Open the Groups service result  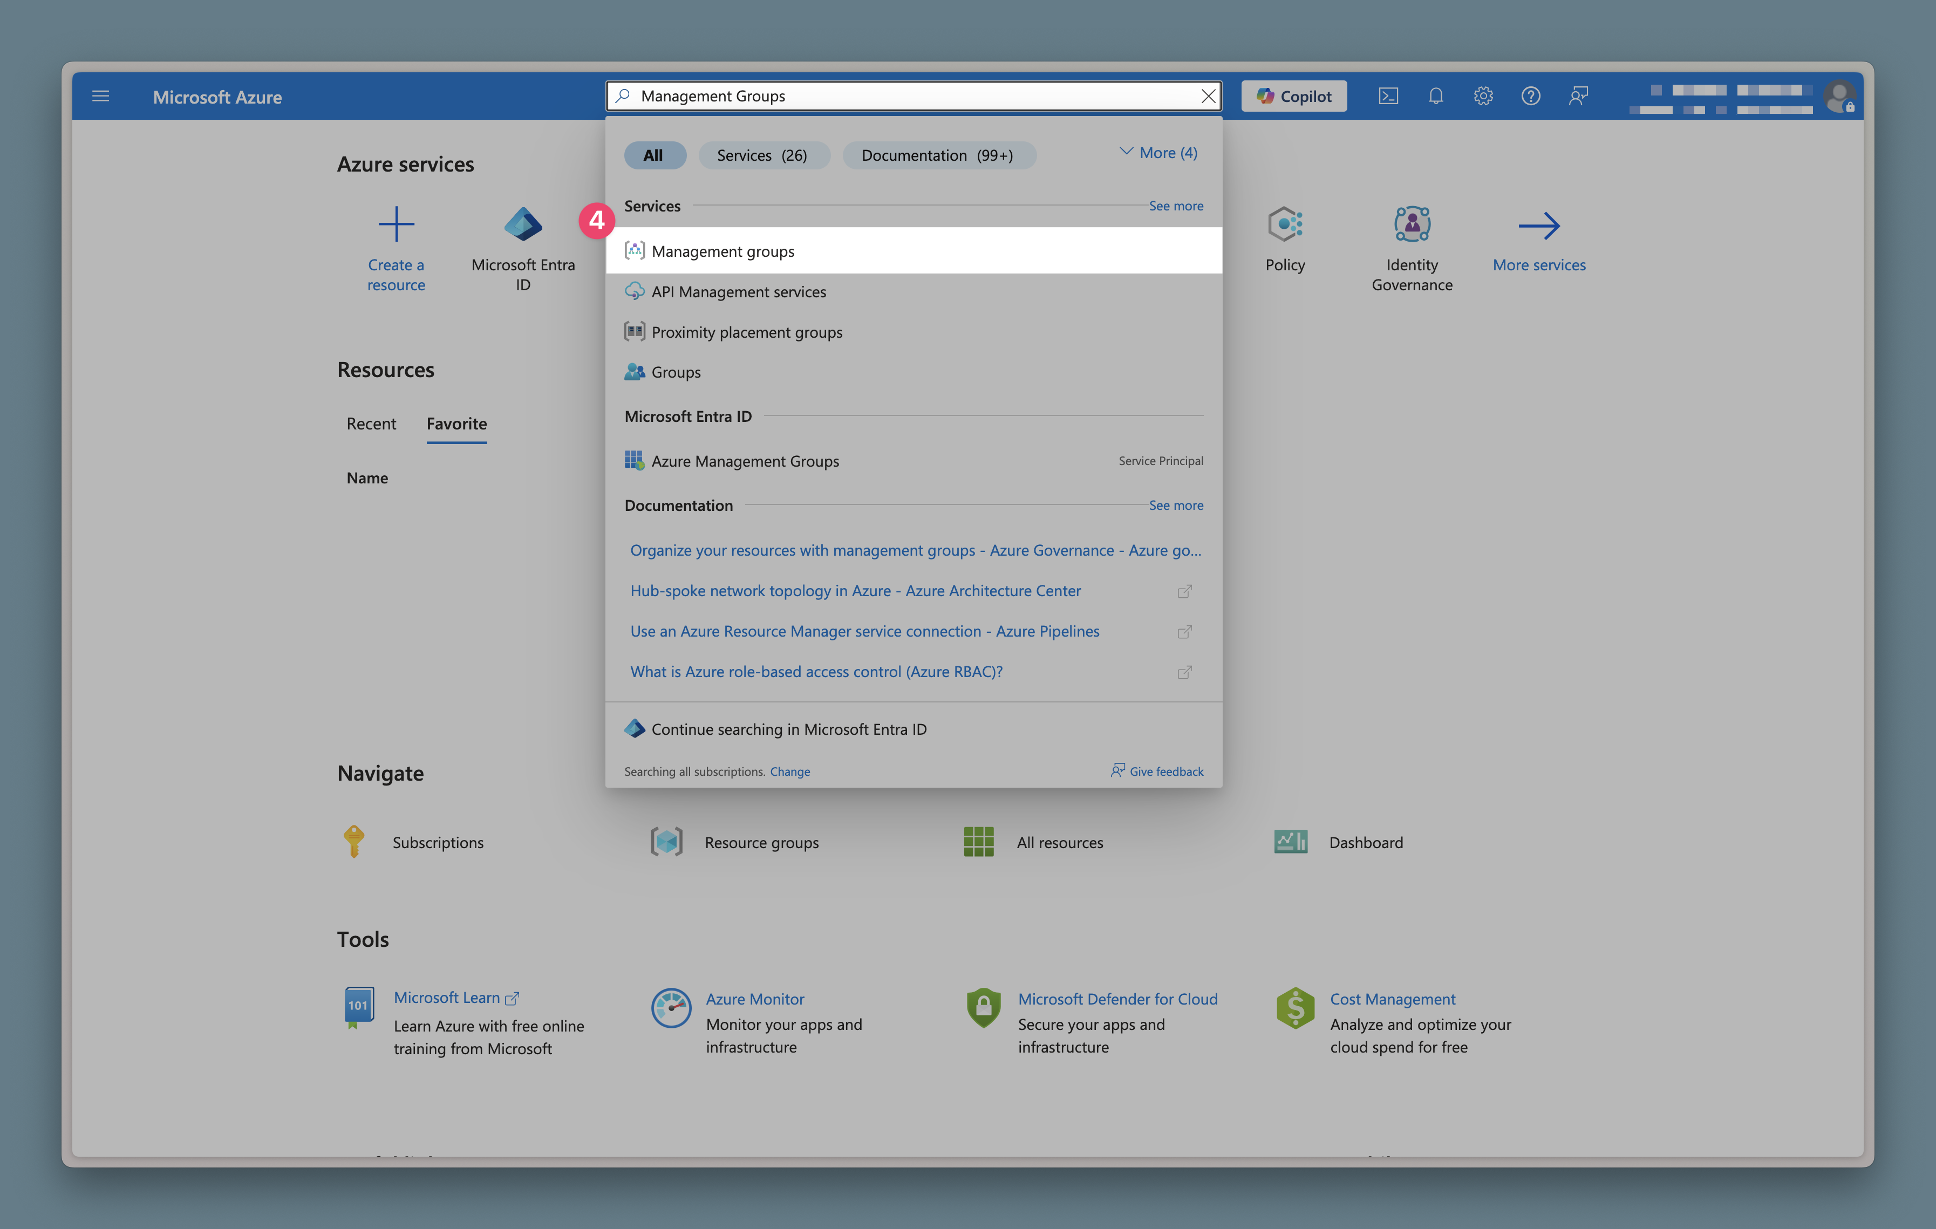pos(914,372)
